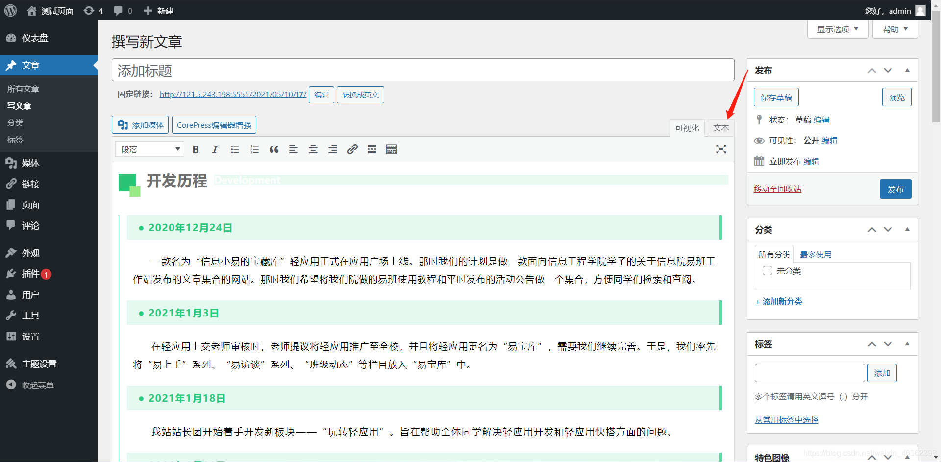
Task: Click 转换成英文 permalink button
Action: coord(360,95)
